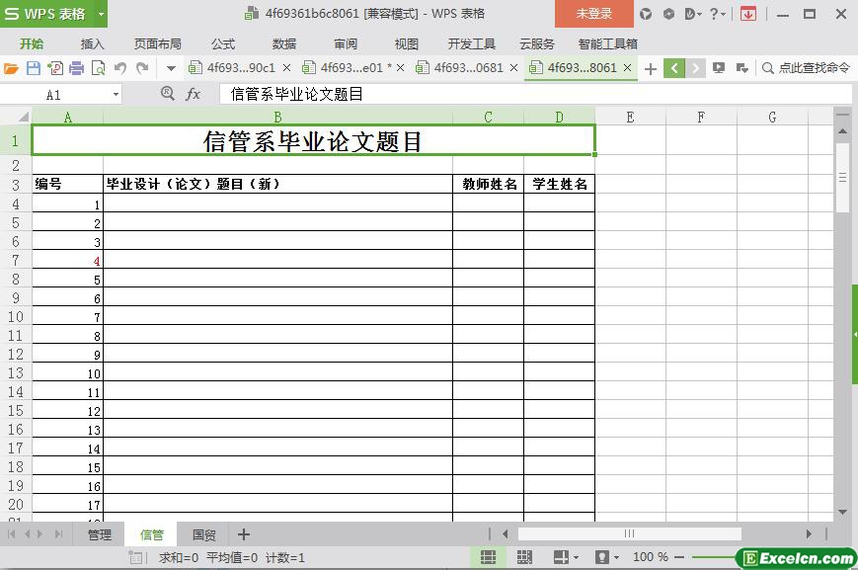This screenshot has height=570, width=858.
Task: Close the 4f693...0681 document tab
Action: tap(513, 68)
